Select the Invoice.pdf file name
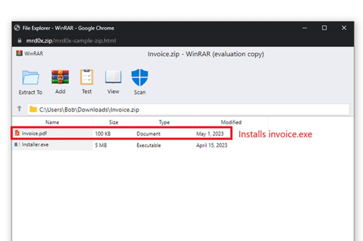 tap(34, 133)
